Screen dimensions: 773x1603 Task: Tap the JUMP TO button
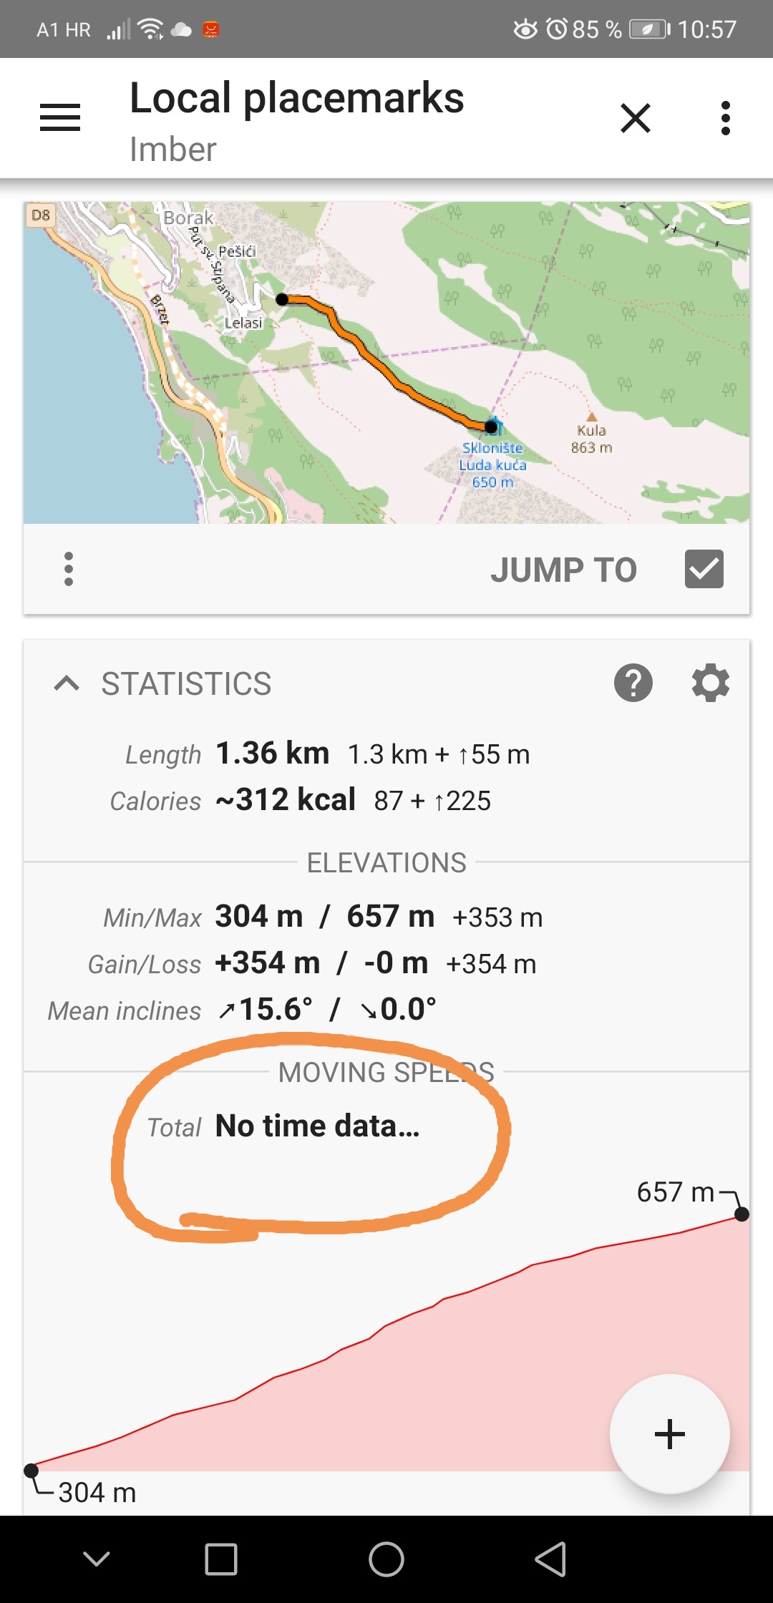[563, 570]
